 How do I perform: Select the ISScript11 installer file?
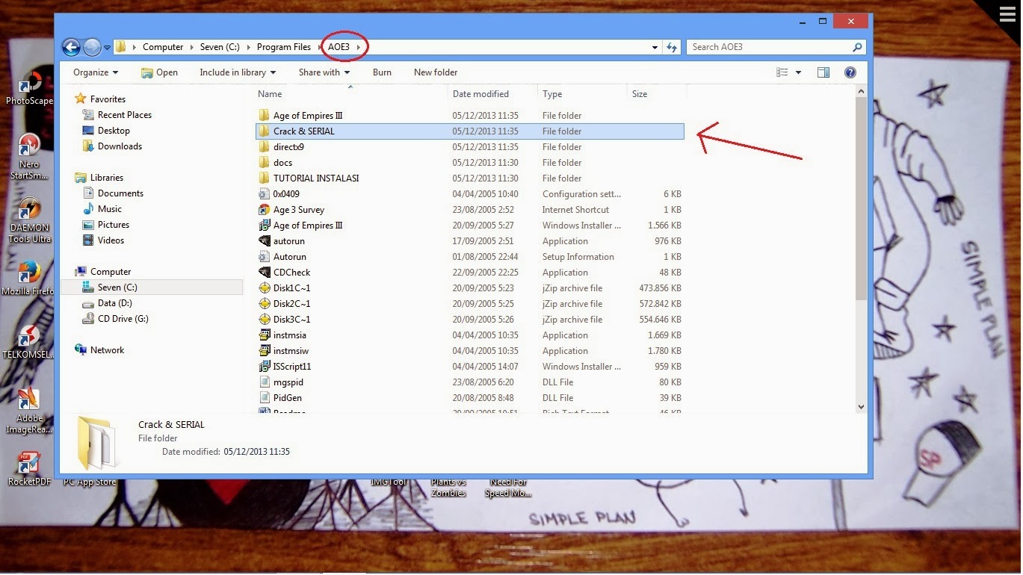click(469, 367)
